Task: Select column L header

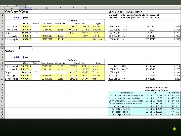Action: pyautogui.click(x=174, y=8)
